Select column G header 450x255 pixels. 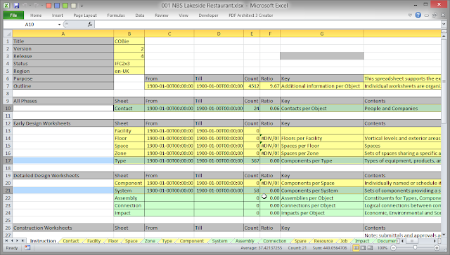coord(322,34)
